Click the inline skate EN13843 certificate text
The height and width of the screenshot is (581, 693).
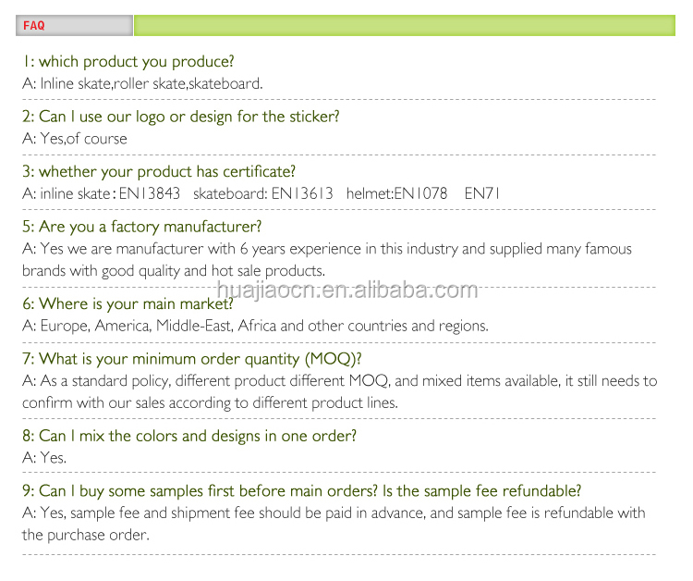[x=102, y=193]
